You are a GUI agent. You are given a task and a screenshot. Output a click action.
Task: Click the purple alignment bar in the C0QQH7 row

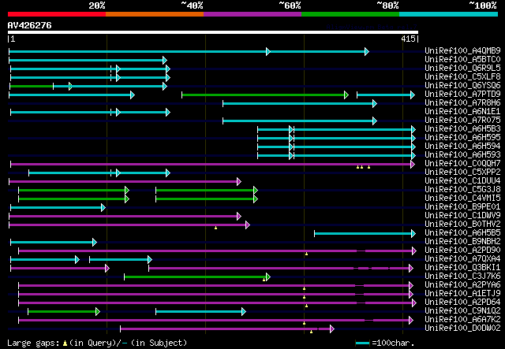click(212, 165)
